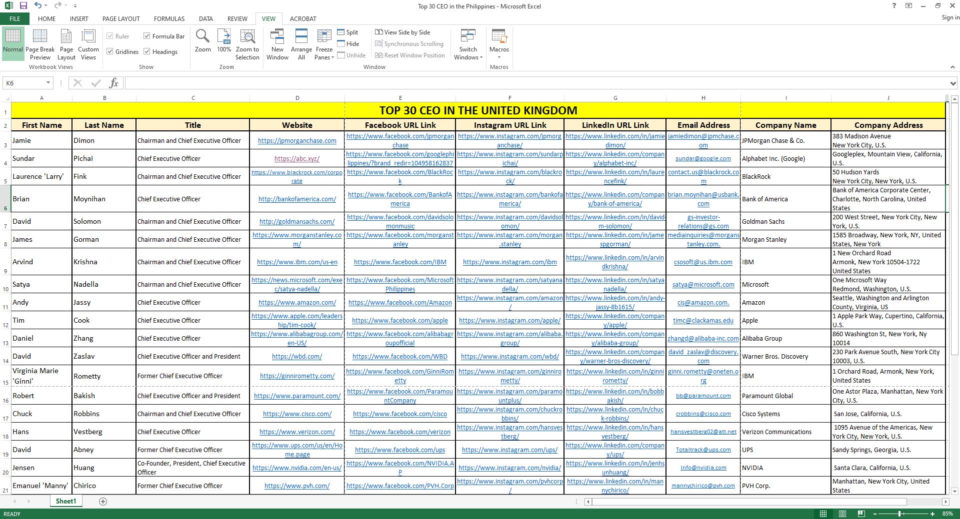Screen dimensions: 960x519
Task: Open the FORMULAS tab
Action: 169,18
